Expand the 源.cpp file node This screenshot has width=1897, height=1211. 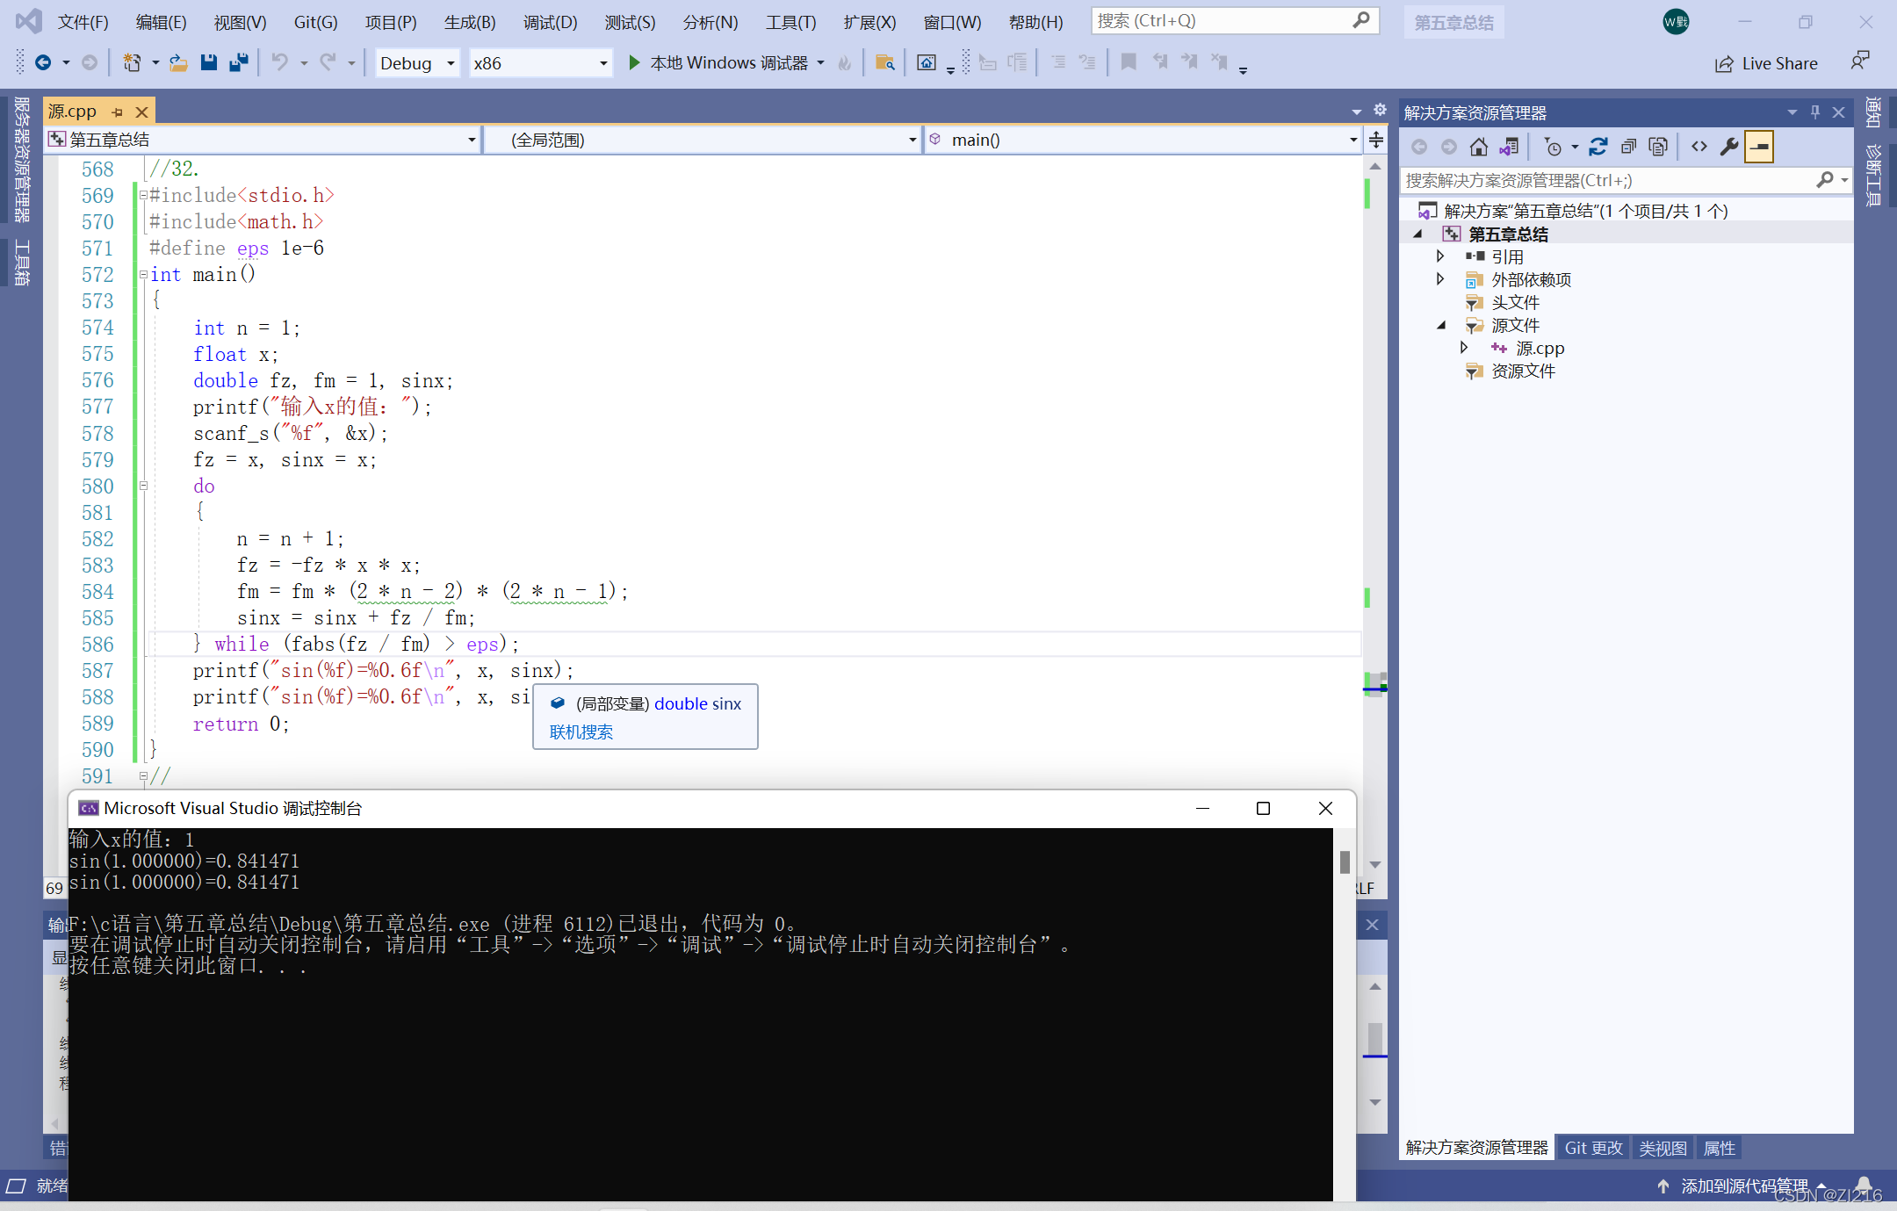(x=1464, y=347)
